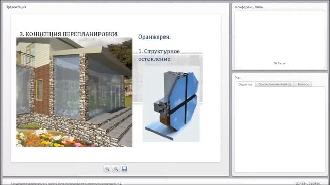Zoom out of the presentation slide

point(115,169)
